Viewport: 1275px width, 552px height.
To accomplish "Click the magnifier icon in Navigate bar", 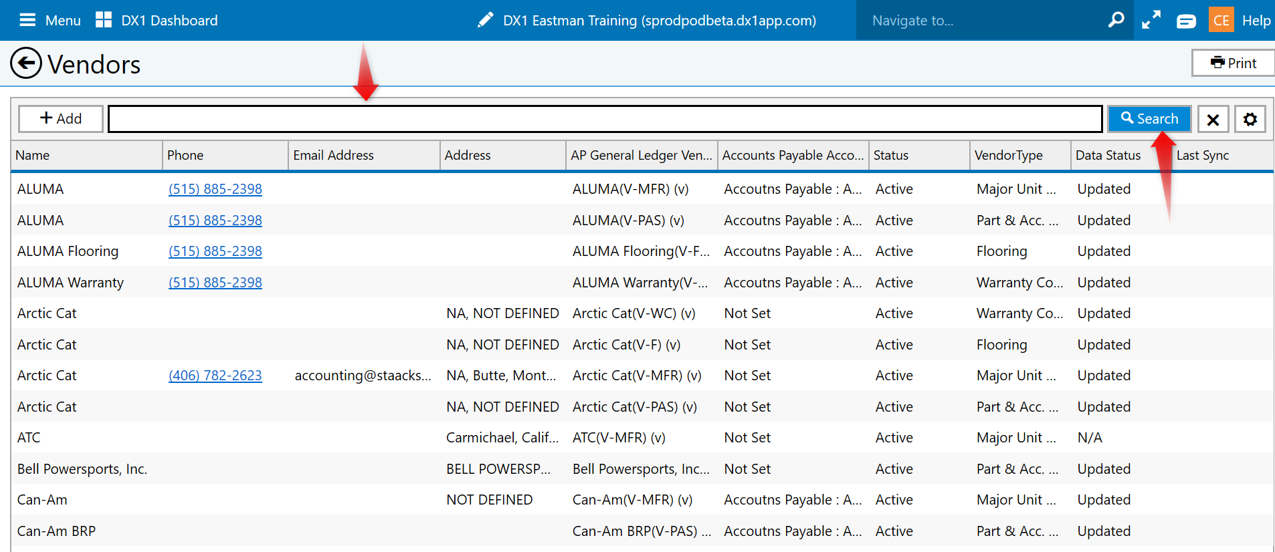I will 1116,20.
